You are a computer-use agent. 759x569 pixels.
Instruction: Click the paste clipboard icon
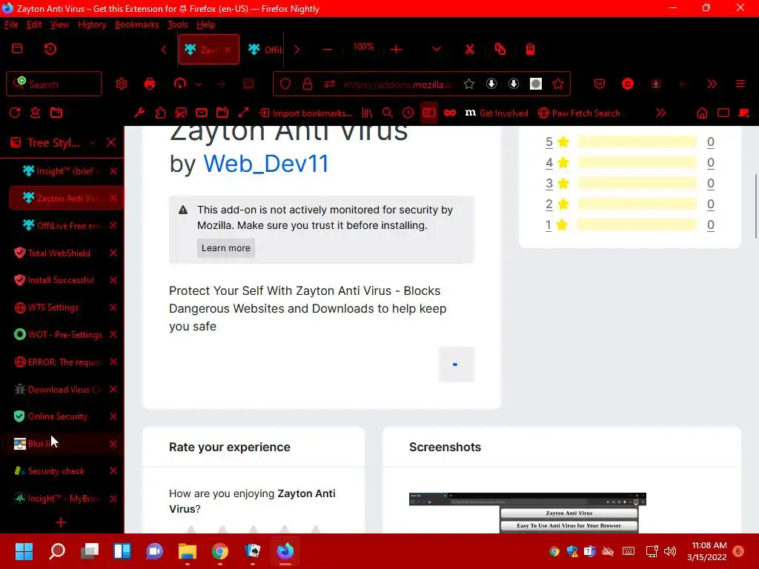point(531,49)
